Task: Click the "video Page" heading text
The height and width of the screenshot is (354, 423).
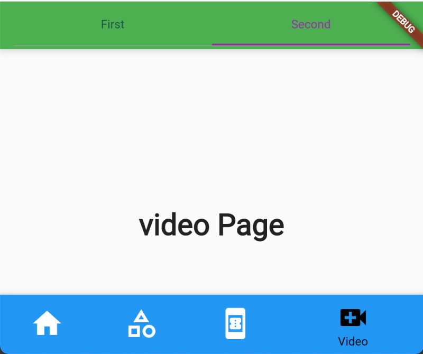Action: tap(212, 225)
